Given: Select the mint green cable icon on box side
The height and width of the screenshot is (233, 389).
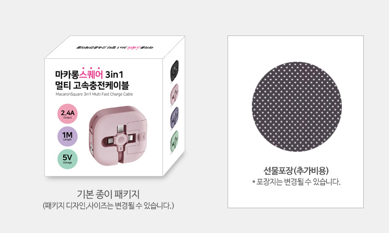Looking at the screenshot, I should pyautogui.click(x=175, y=141).
